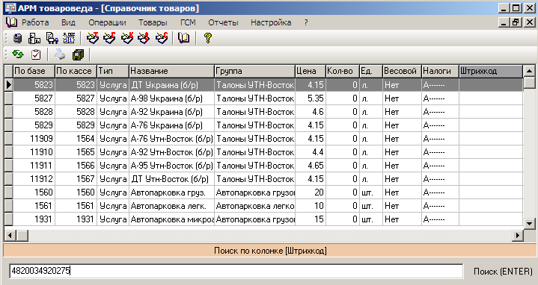Click the document with network toolbar icon

click(52, 38)
